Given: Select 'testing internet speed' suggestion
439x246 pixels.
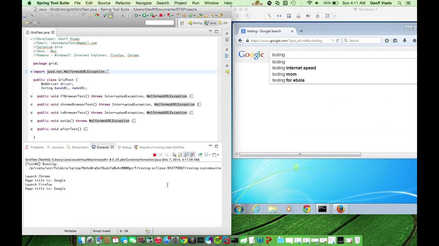Looking at the screenshot, I should click(x=294, y=68).
